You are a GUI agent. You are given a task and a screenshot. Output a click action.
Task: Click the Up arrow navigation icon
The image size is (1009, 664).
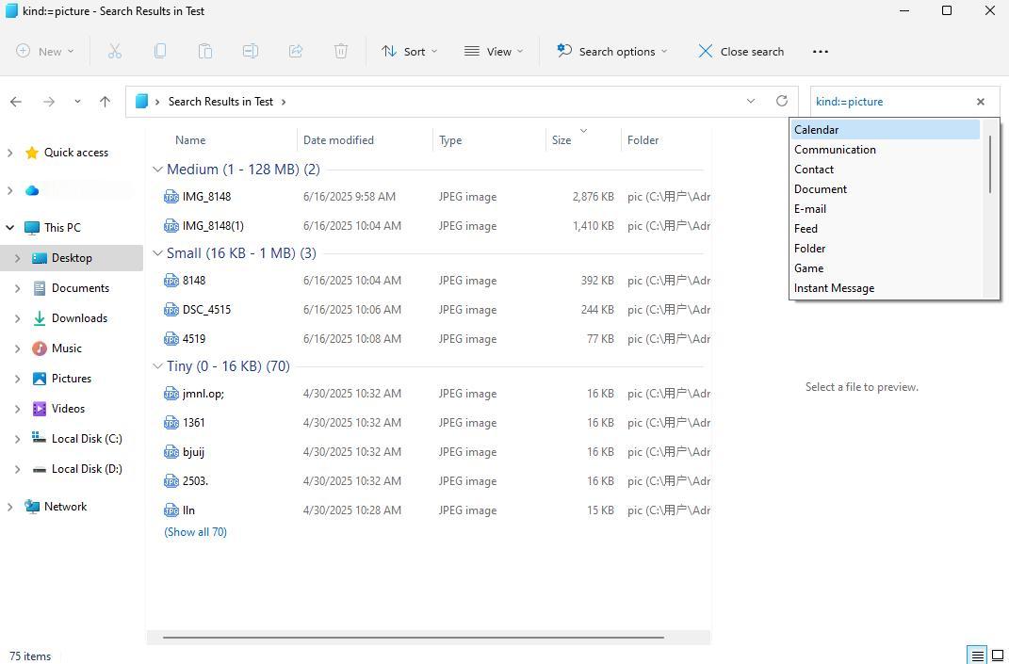[x=105, y=102]
